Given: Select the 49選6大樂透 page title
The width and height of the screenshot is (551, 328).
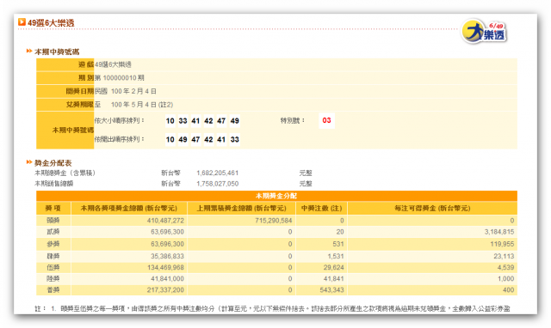Looking at the screenshot, I should [x=51, y=23].
